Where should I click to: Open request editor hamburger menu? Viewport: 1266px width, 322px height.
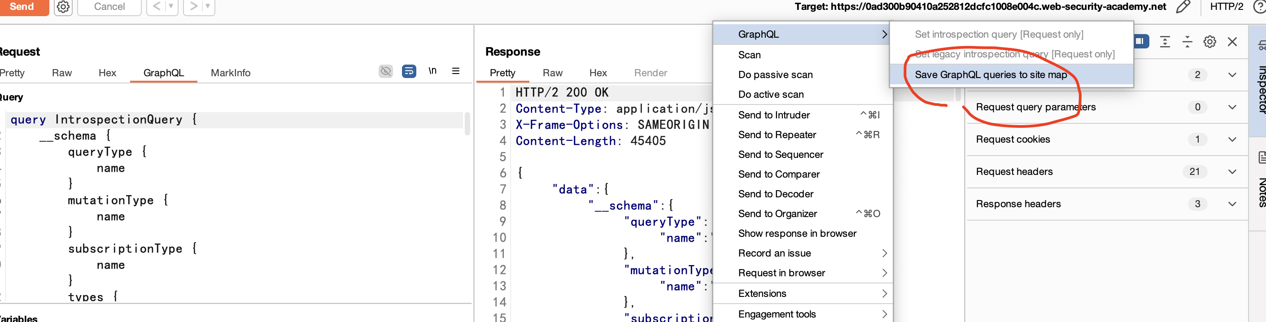tap(456, 71)
